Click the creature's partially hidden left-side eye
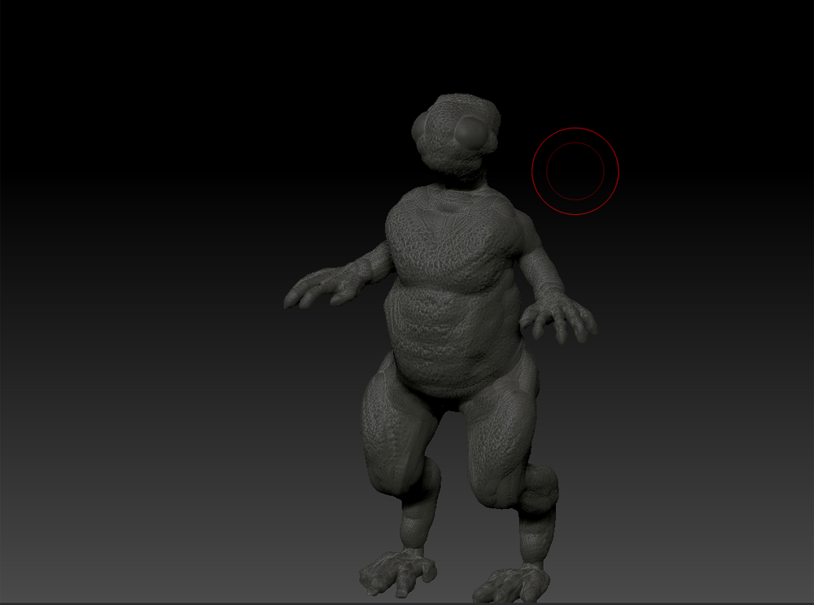Viewport: 814px width, 605px height. point(419,127)
